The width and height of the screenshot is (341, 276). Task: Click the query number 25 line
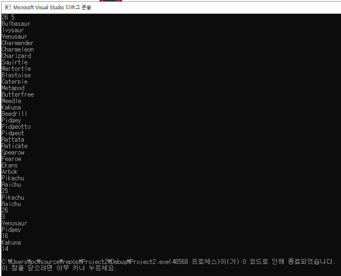[x=5, y=191]
